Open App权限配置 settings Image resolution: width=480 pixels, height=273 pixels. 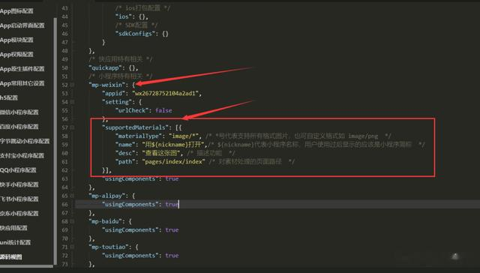pos(16,55)
